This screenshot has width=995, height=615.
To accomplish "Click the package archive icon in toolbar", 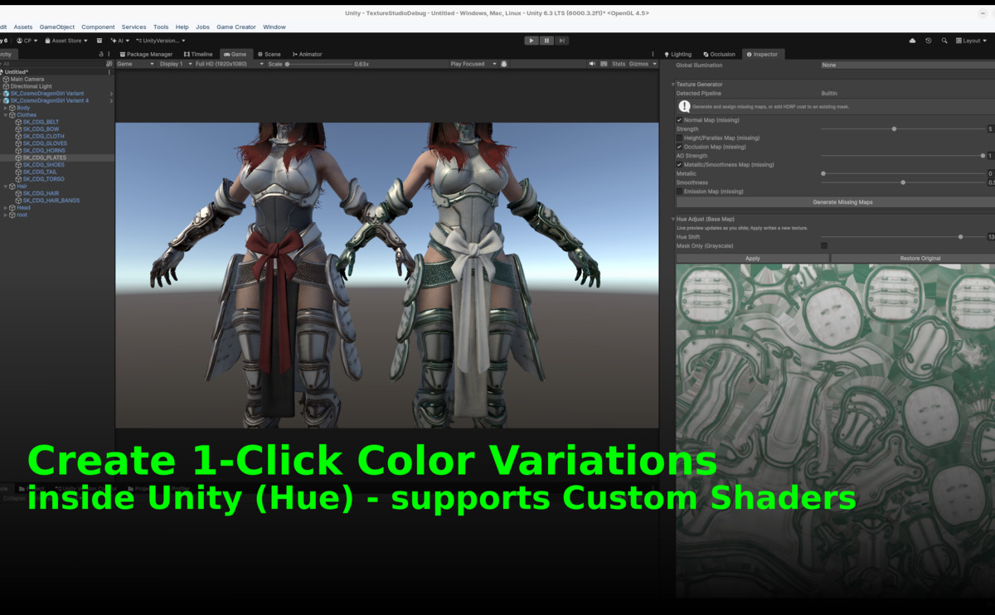I will [99, 40].
